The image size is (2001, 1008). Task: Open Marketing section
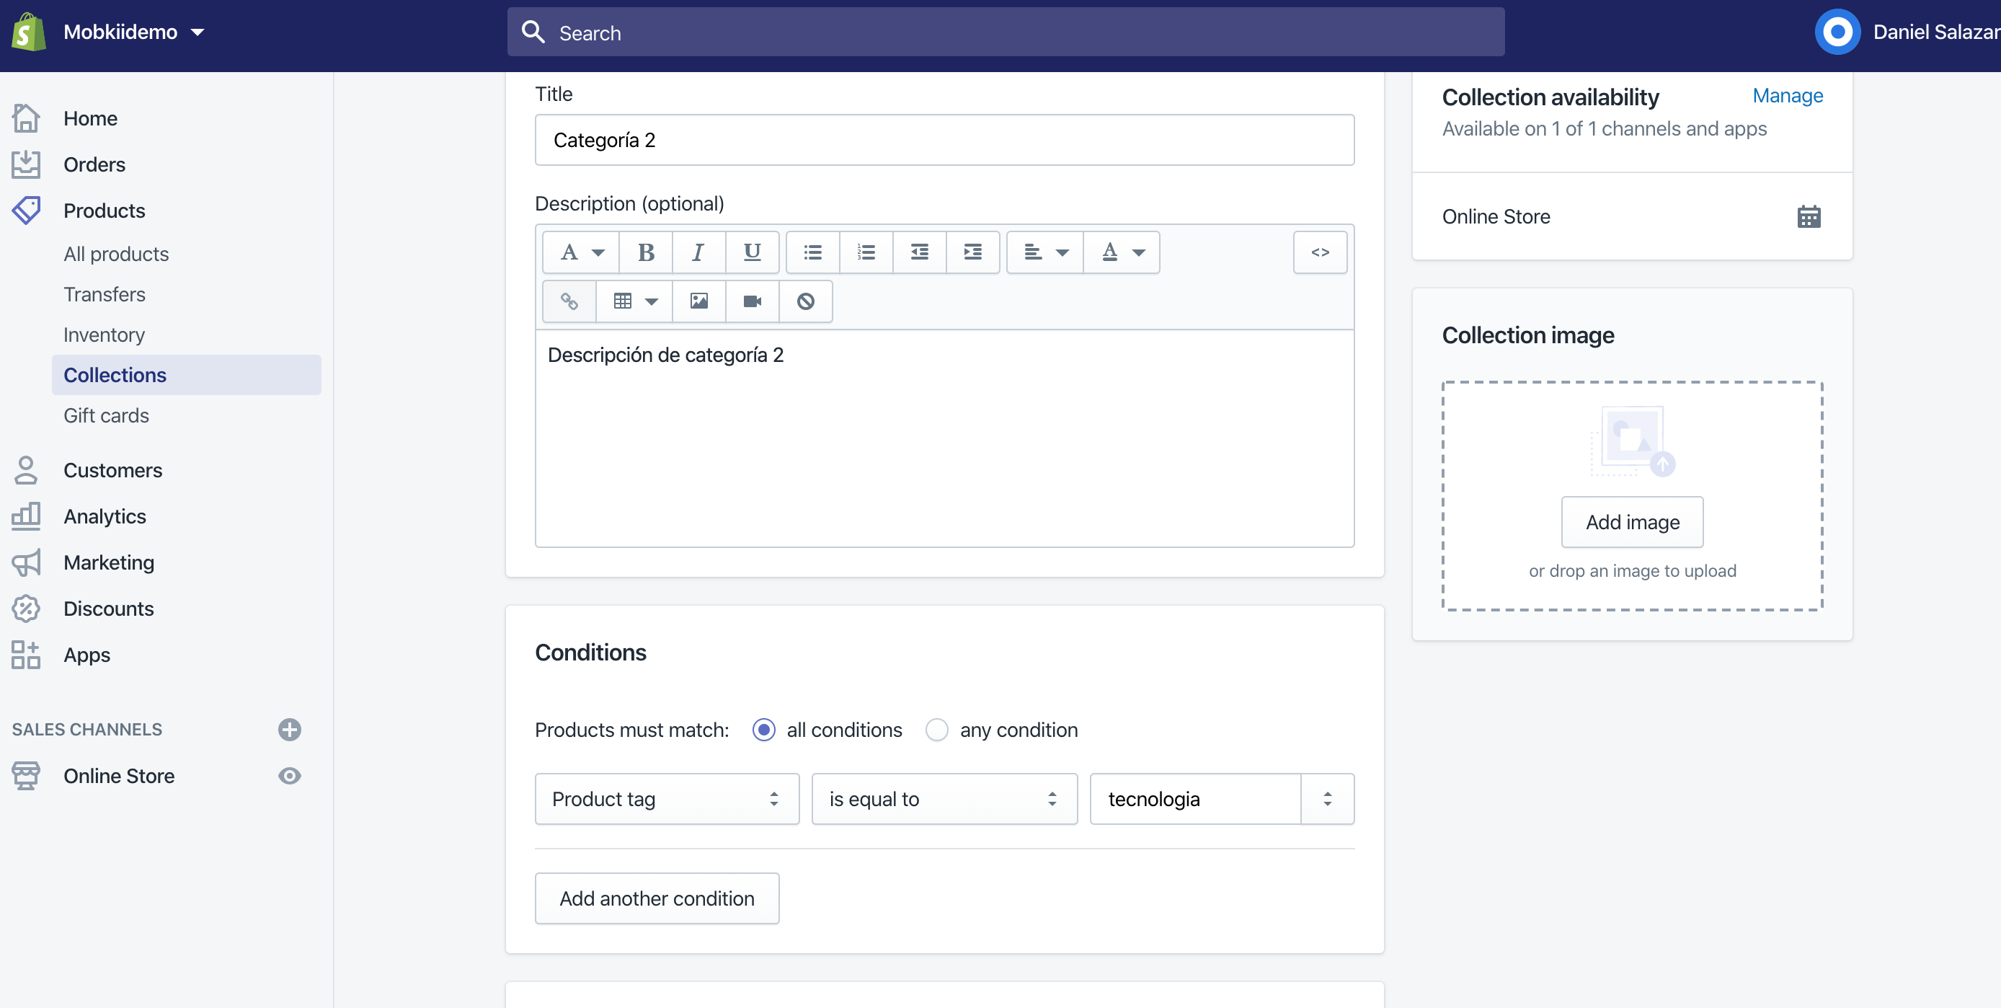coord(109,562)
